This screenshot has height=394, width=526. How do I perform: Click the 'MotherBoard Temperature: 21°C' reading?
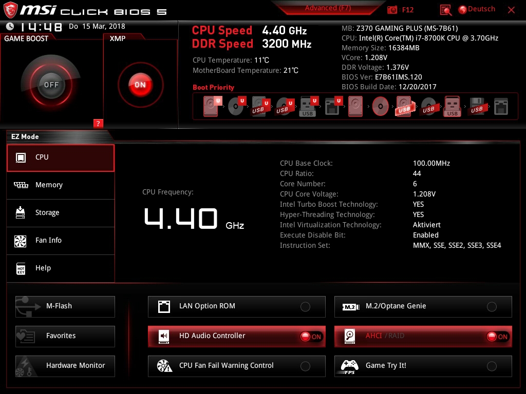[x=246, y=71]
